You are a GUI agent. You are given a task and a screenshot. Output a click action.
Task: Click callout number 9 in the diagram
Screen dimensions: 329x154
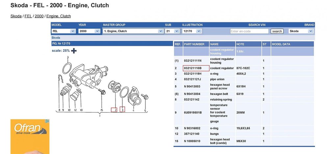point(63,110)
